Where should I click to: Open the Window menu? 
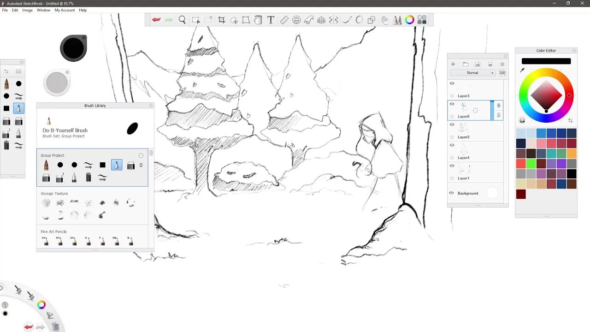(x=44, y=10)
